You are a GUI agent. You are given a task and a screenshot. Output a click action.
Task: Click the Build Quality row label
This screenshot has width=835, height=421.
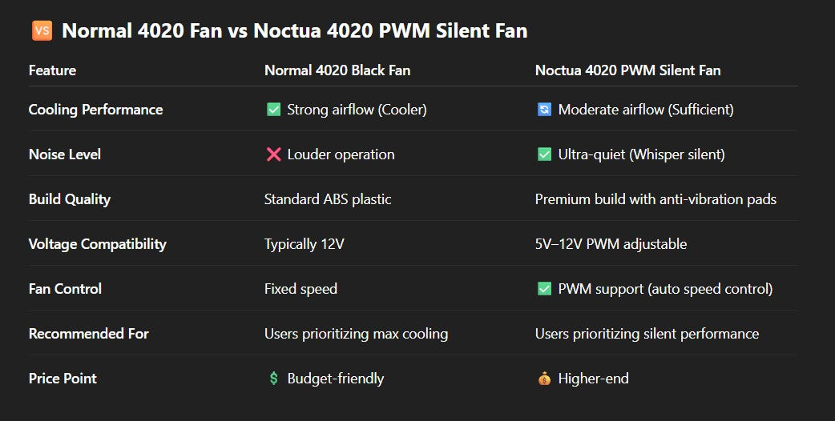[x=70, y=199]
